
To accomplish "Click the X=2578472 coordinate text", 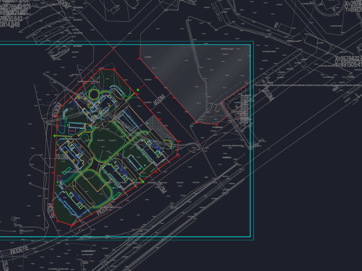I will point(348,59).
